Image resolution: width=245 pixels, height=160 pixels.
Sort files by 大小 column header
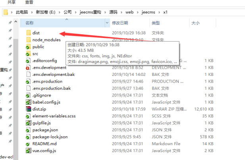195,23
